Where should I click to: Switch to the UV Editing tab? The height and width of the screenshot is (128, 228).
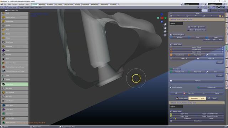tap(58, 5)
